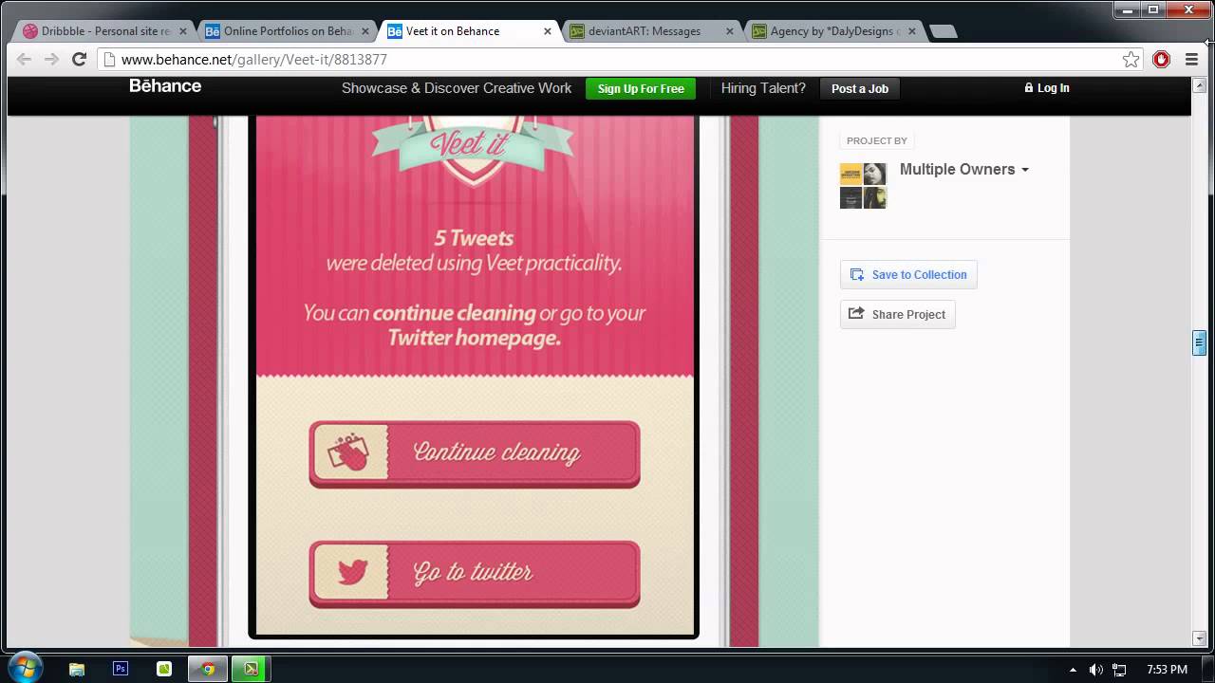Open Windows Explorer from the taskbar
This screenshot has width=1215, height=683.
click(77, 669)
